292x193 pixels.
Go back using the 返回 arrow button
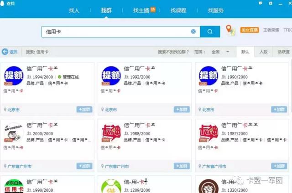(10, 52)
